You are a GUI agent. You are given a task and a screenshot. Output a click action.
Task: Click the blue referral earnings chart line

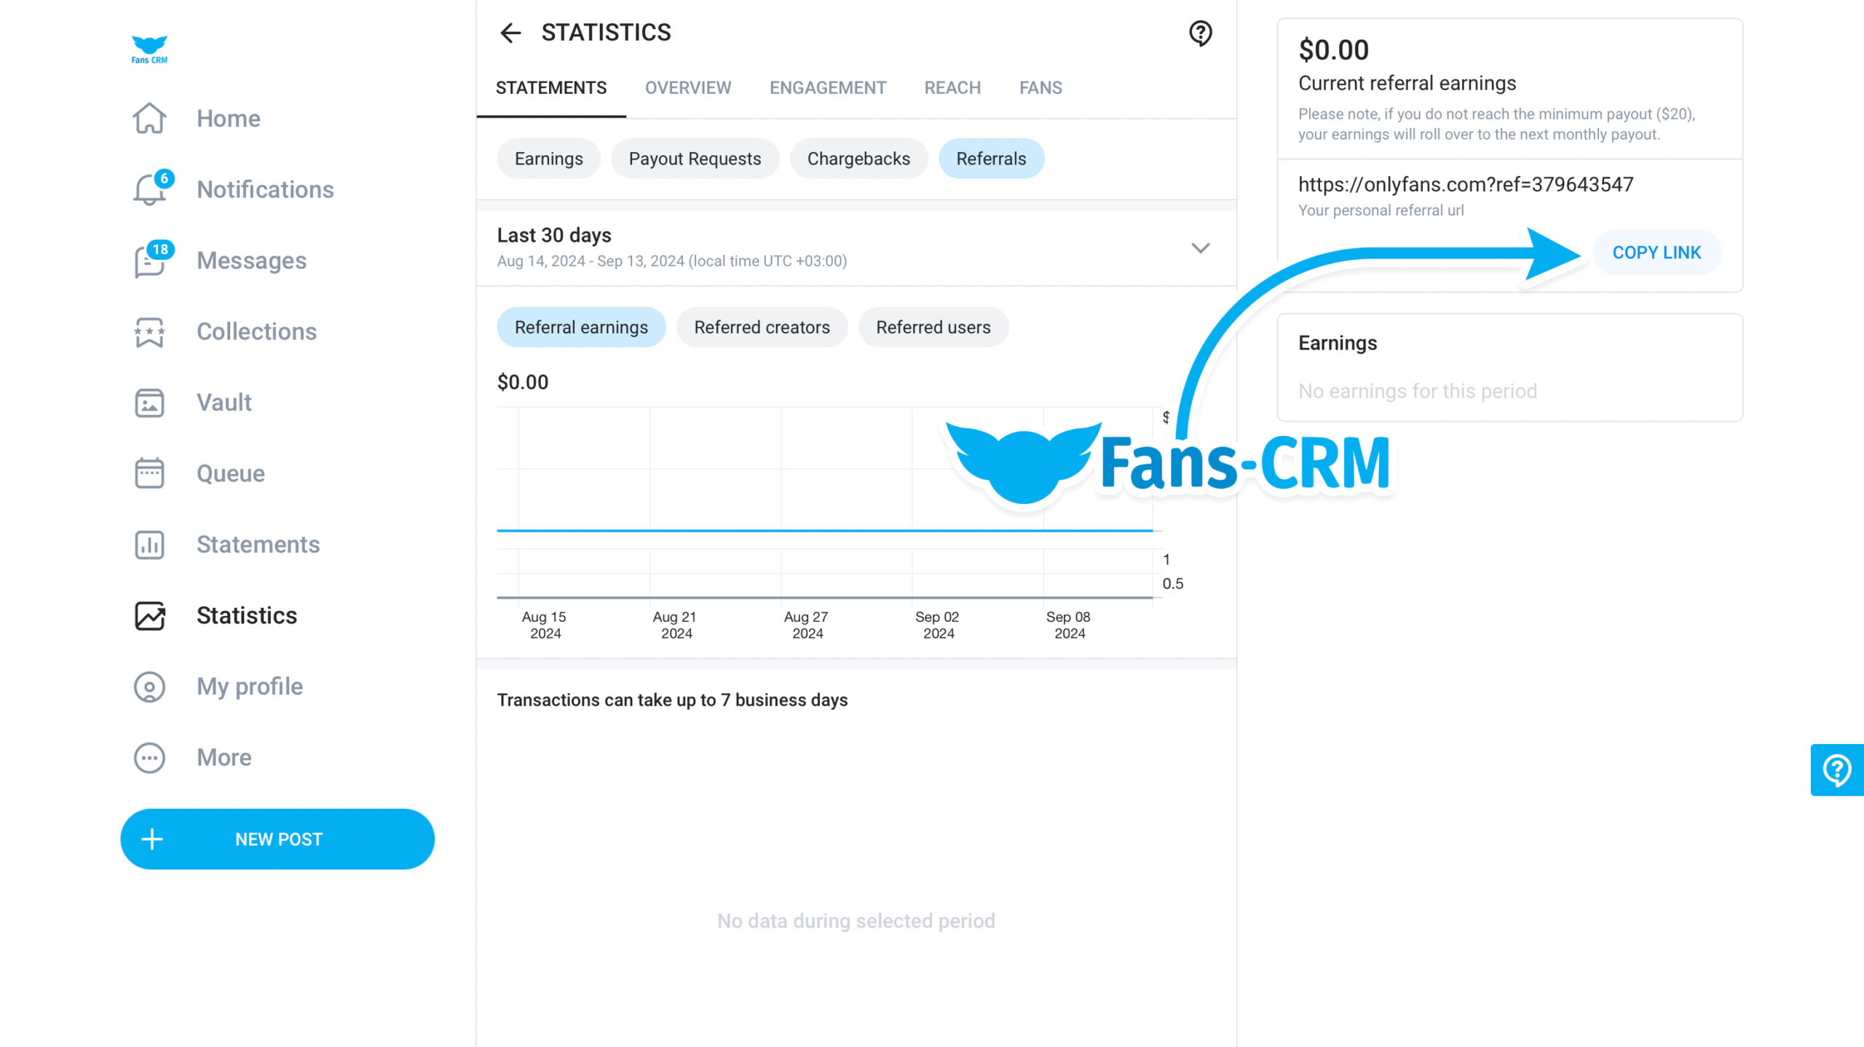point(825,531)
